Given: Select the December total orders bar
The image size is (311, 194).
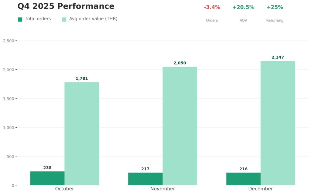Looking at the screenshot, I should click(x=243, y=179).
